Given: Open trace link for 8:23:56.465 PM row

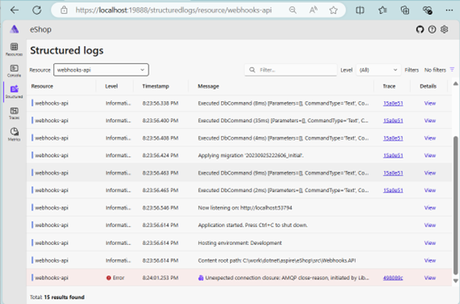Looking at the screenshot, I should click(393, 191).
